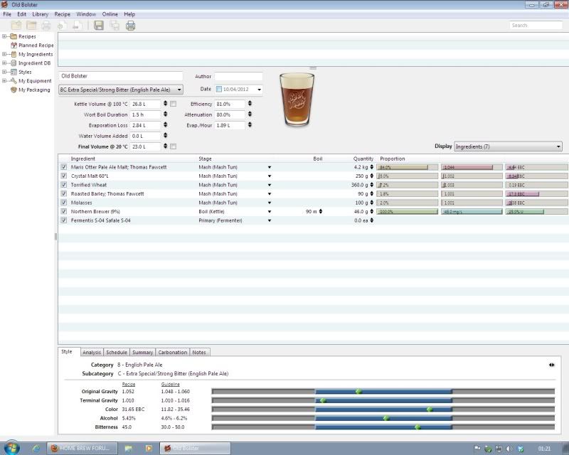Click the Author text field
Image resolution: width=569 pixels, height=455 pixels.
coord(238,76)
